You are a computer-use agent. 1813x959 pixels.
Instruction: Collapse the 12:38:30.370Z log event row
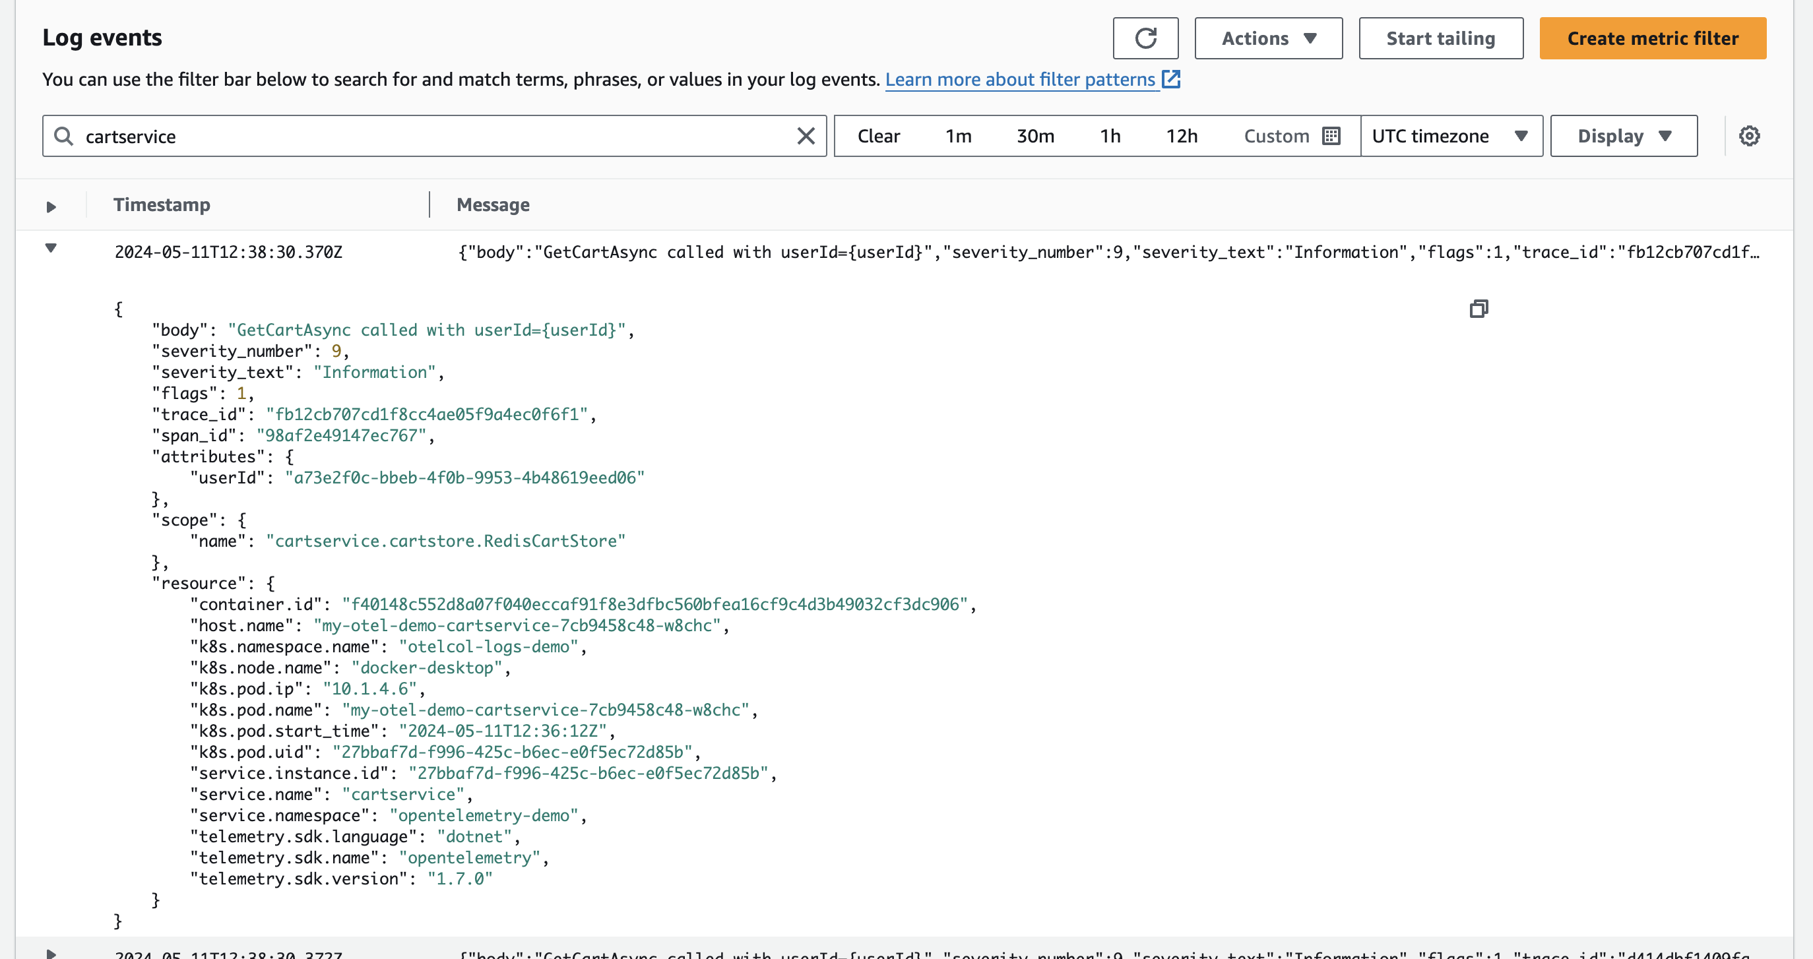[51, 248]
